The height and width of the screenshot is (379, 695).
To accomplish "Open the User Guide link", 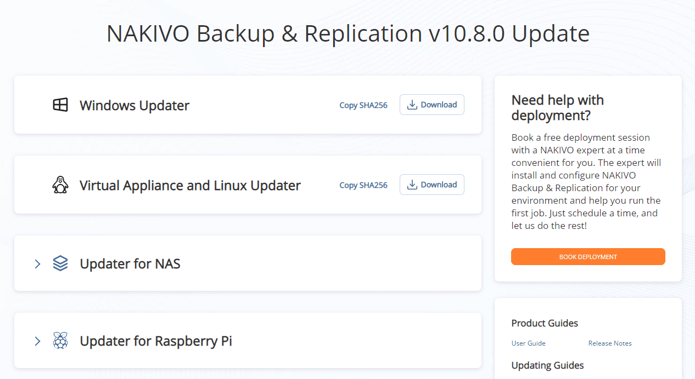I will click(x=528, y=343).
